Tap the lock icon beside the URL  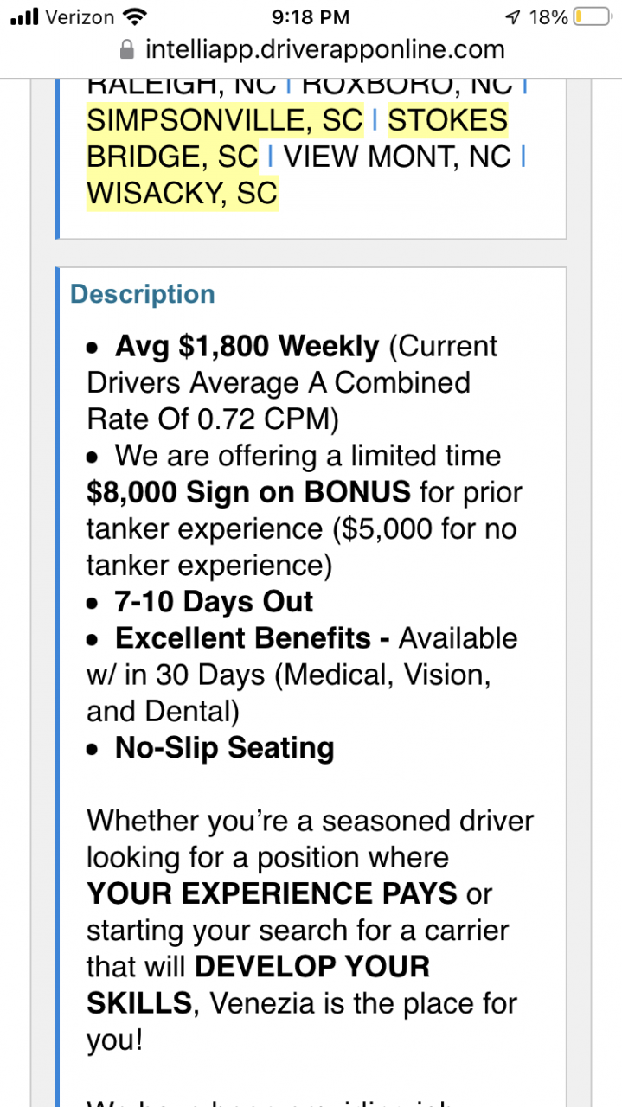[127, 49]
